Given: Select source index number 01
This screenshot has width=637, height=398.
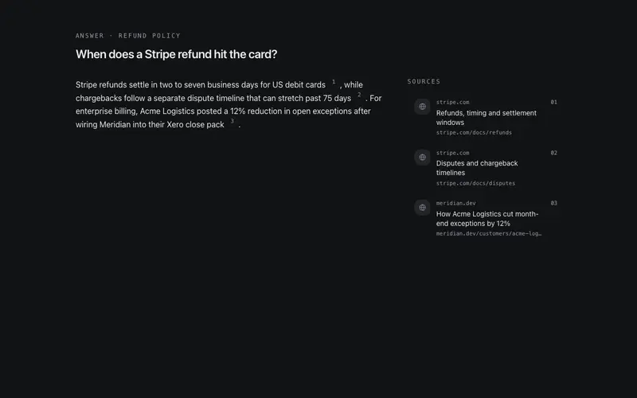Looking at the screenshot, I should click(553, 103).
